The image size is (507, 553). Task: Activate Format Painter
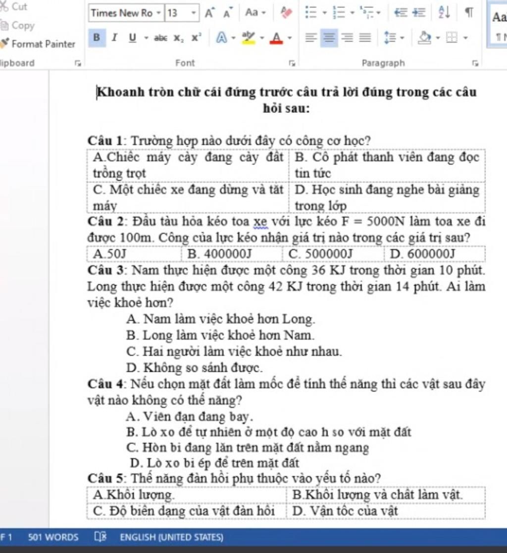[38, 44]
